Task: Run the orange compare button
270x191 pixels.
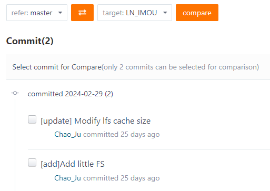Action: (197, 13)
